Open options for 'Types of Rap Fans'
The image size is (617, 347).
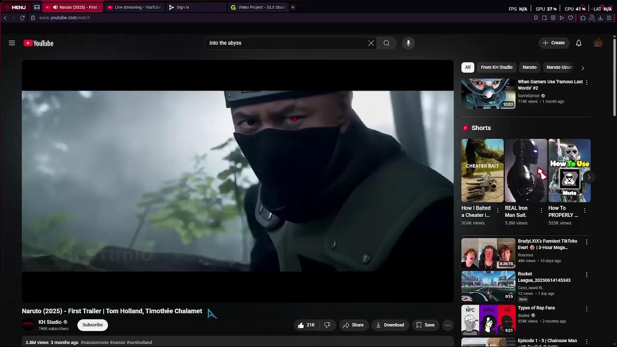point(587,308)
